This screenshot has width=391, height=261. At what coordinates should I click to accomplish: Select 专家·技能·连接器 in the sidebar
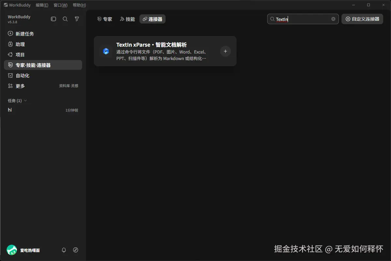click(x=43, y=65)
